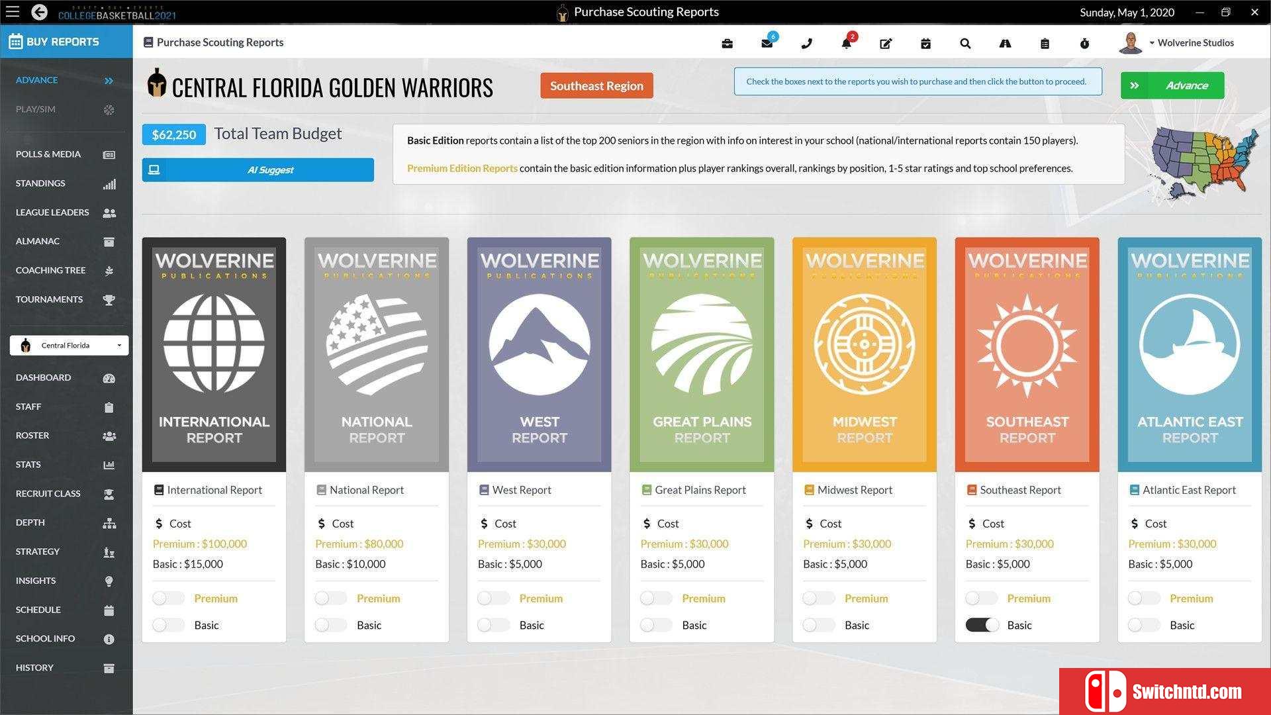Viewport: 1271px width, 715px height.
Task: Click the phone call icon
Action: pos(806,44)
